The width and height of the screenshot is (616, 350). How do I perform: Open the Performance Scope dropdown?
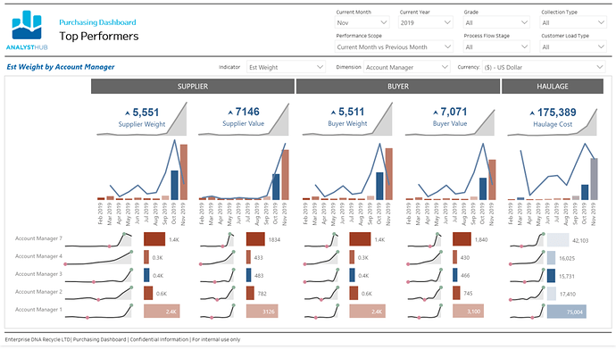[x=394, y=46]
